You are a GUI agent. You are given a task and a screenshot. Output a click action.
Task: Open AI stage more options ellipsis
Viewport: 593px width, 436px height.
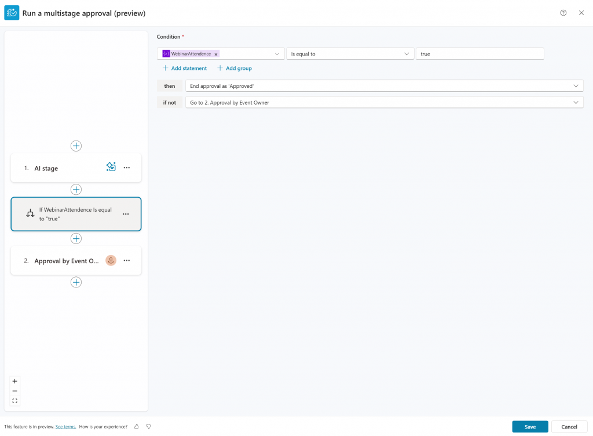click(x=126, y=168)
